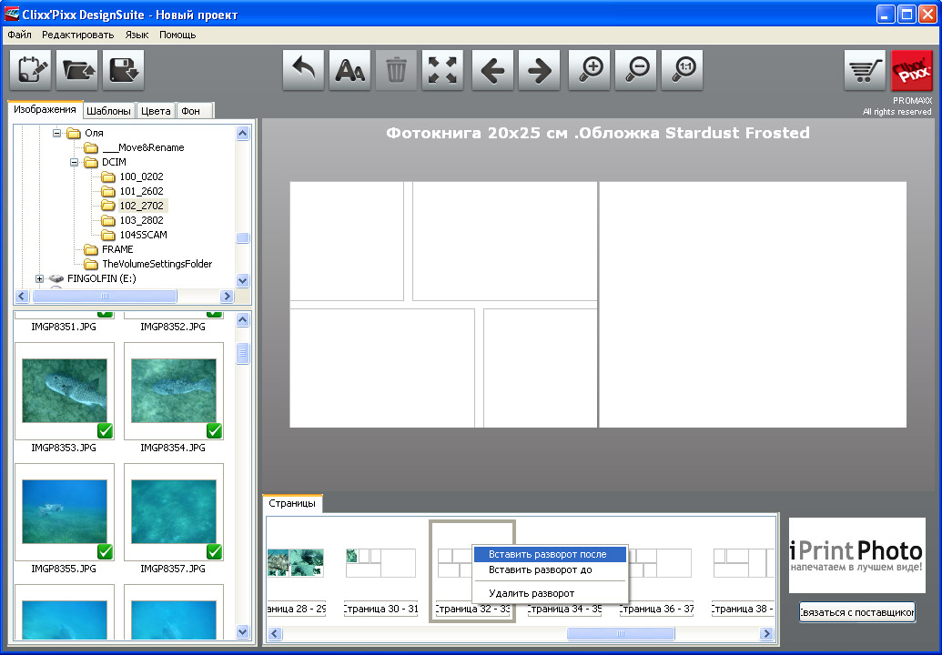The image size is (942, 655).
Task: Open the Язык menu
Action: point(137,35)
